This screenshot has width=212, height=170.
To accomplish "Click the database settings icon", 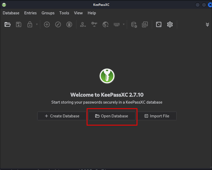I will [134, 25].
